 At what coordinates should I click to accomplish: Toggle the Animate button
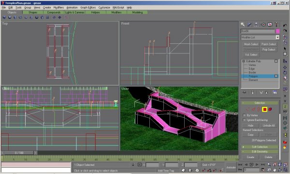tap(231, 167)
